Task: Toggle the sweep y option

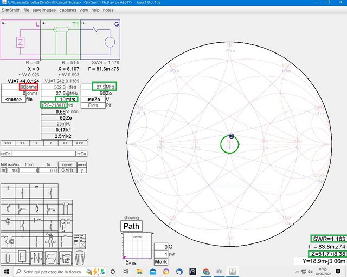Action: (82, 170)
